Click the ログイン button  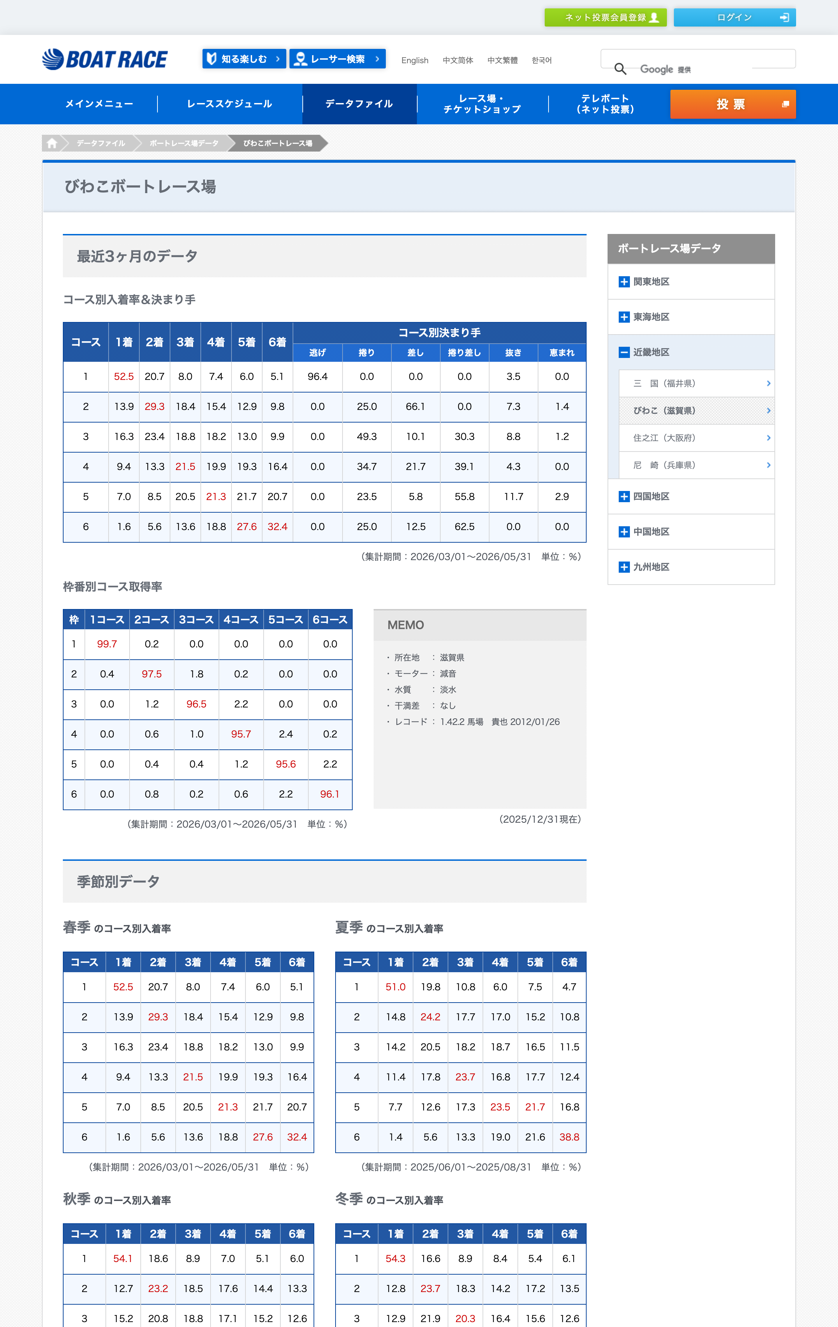click(x=734, y=17)
